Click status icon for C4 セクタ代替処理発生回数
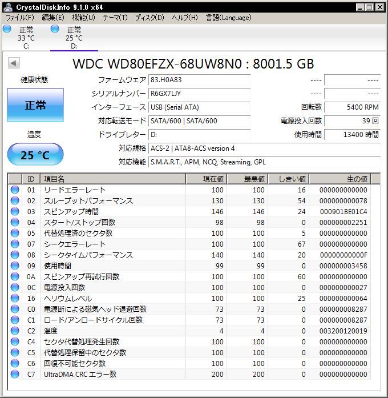Screen dimensions: 388x398 pyautogui.click(x=15, y=341)
